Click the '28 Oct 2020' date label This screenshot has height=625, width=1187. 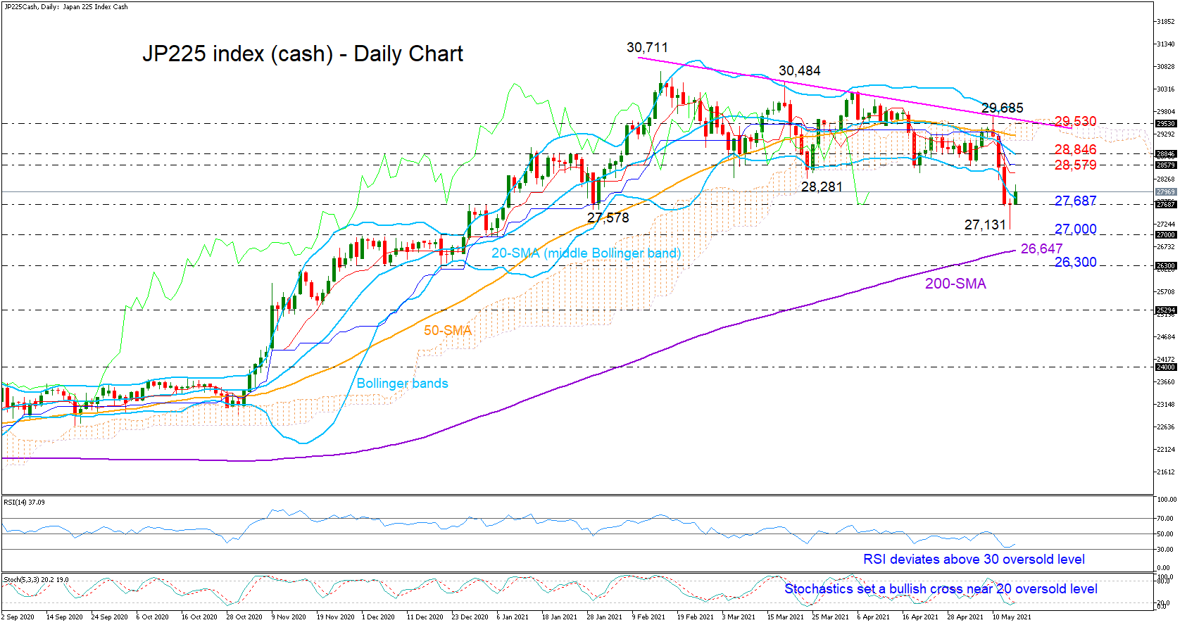pos(244,617)
